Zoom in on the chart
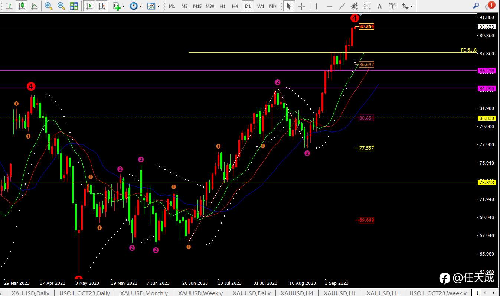500x296 pixels. tap(48, 6)
